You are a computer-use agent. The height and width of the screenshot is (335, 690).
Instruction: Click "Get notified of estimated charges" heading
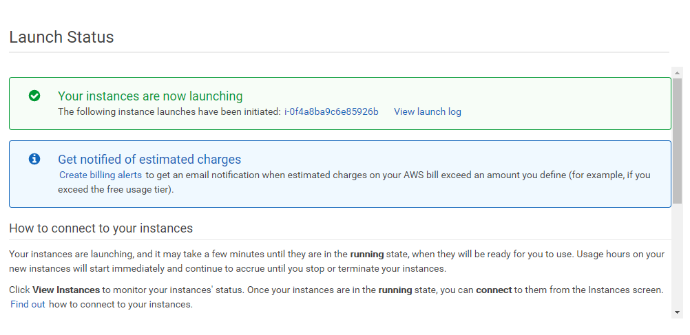click(x=149, y=160)
